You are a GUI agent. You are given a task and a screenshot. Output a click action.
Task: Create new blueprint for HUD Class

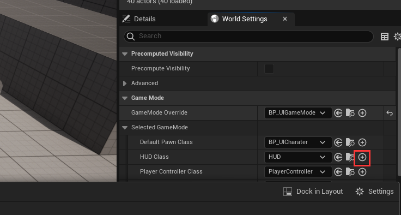pyautogui.click(x=362, y=157)
